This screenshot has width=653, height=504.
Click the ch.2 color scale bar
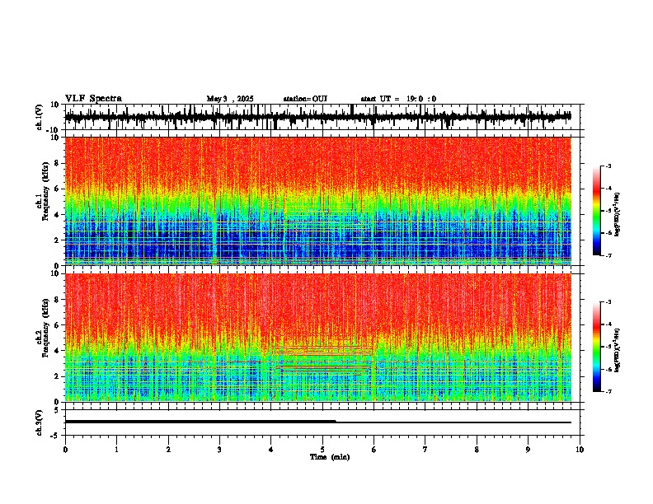pos(596,347)
